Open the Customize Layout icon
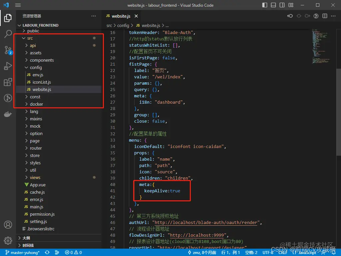341x256 pixels. [x=291, y=5]
